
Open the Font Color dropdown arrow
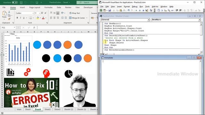coord(46,18)
